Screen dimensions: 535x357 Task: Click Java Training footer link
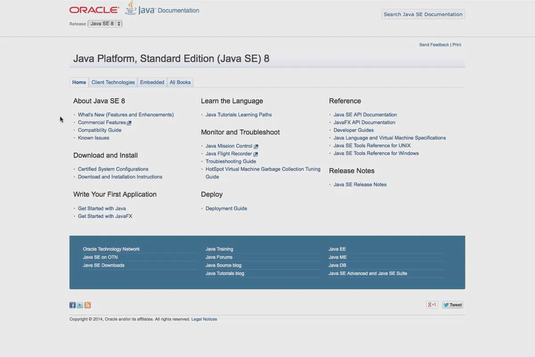219,249
